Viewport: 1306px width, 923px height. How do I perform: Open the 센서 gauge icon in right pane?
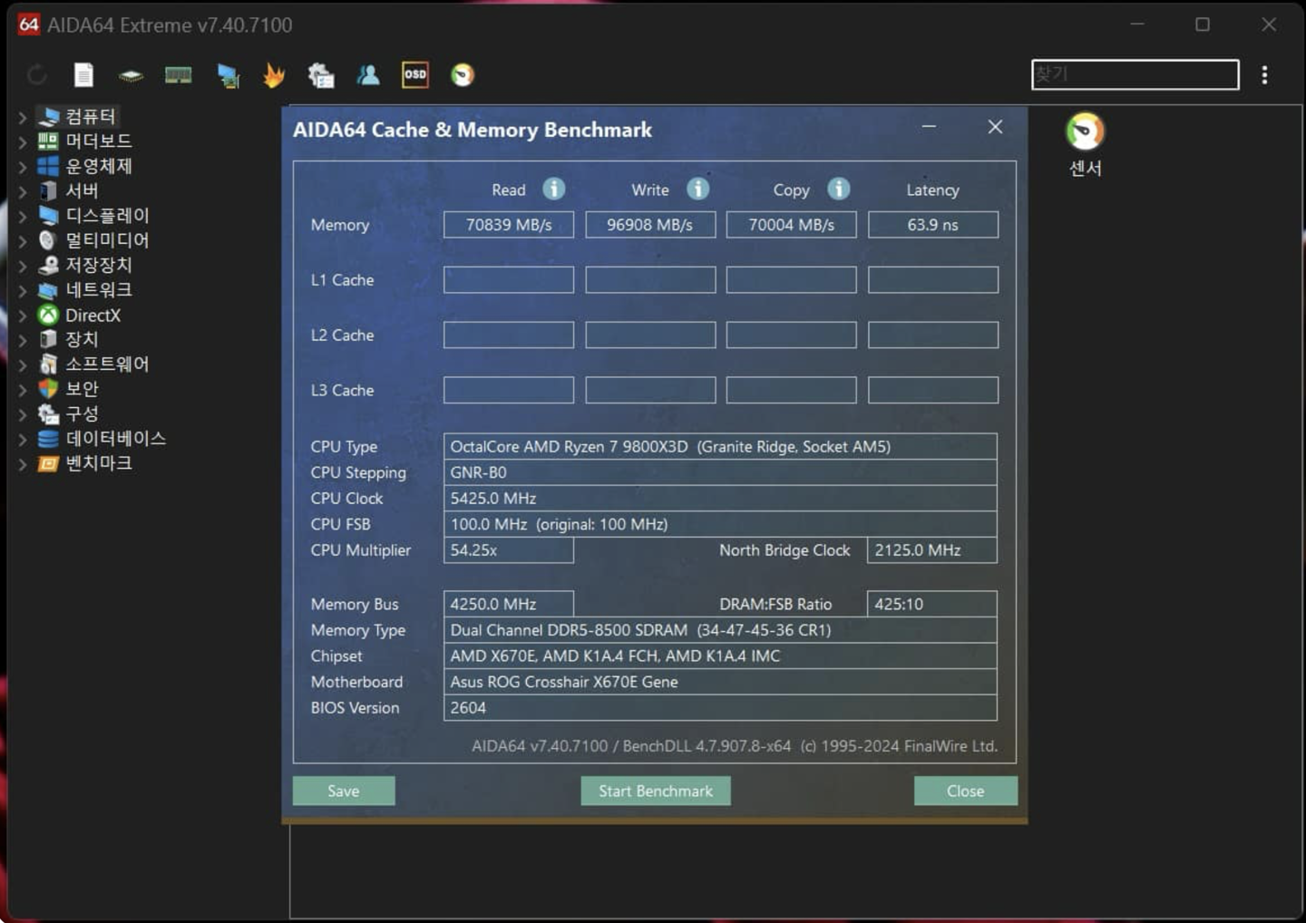click(1085, 132)
